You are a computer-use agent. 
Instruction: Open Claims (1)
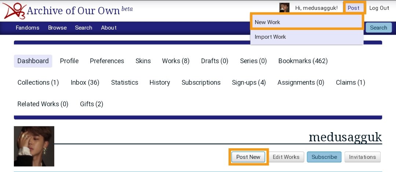pos(351,83)
